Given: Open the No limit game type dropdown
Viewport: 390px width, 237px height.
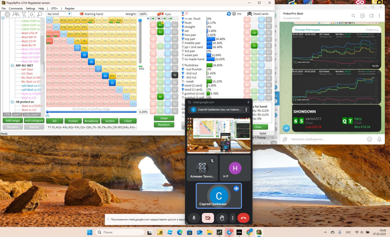Looking at the screenshot, I should click(59, 14).
